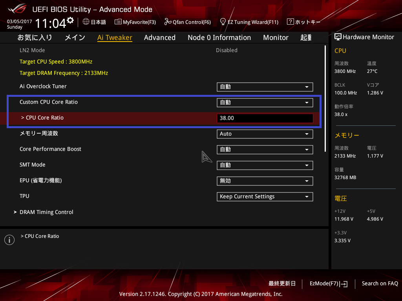This screenshot has height=301, width=402.
Task: Open the Custom CPU Core Ratio dropdown
Action: click(265, 102)
